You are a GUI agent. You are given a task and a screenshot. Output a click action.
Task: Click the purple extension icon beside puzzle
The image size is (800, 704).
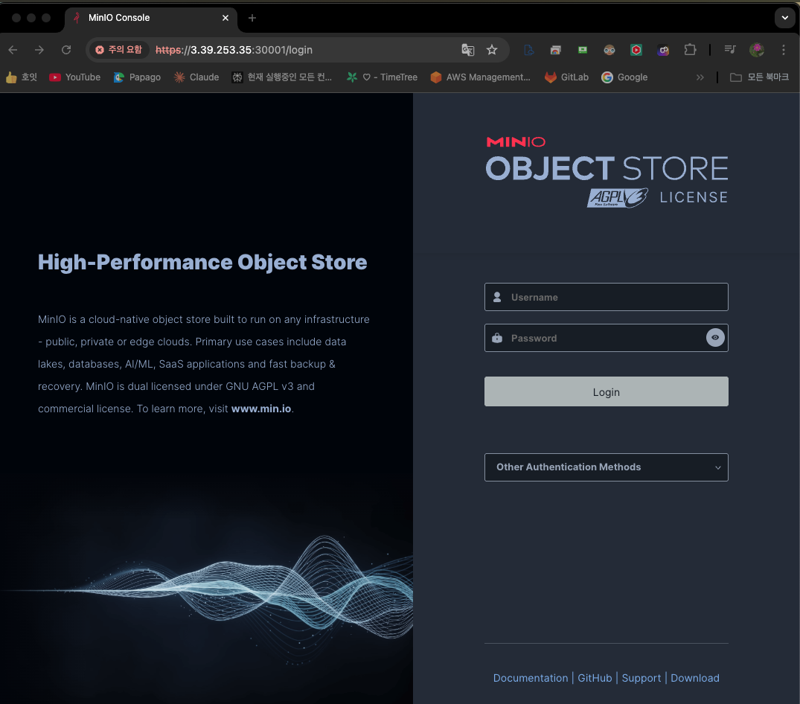click(x=663, y=49)
